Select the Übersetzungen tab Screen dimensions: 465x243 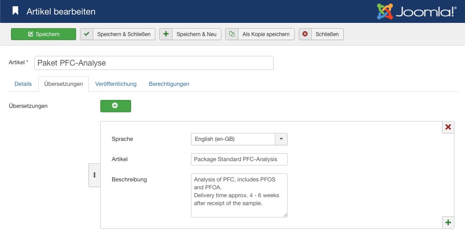click(63, 84)
